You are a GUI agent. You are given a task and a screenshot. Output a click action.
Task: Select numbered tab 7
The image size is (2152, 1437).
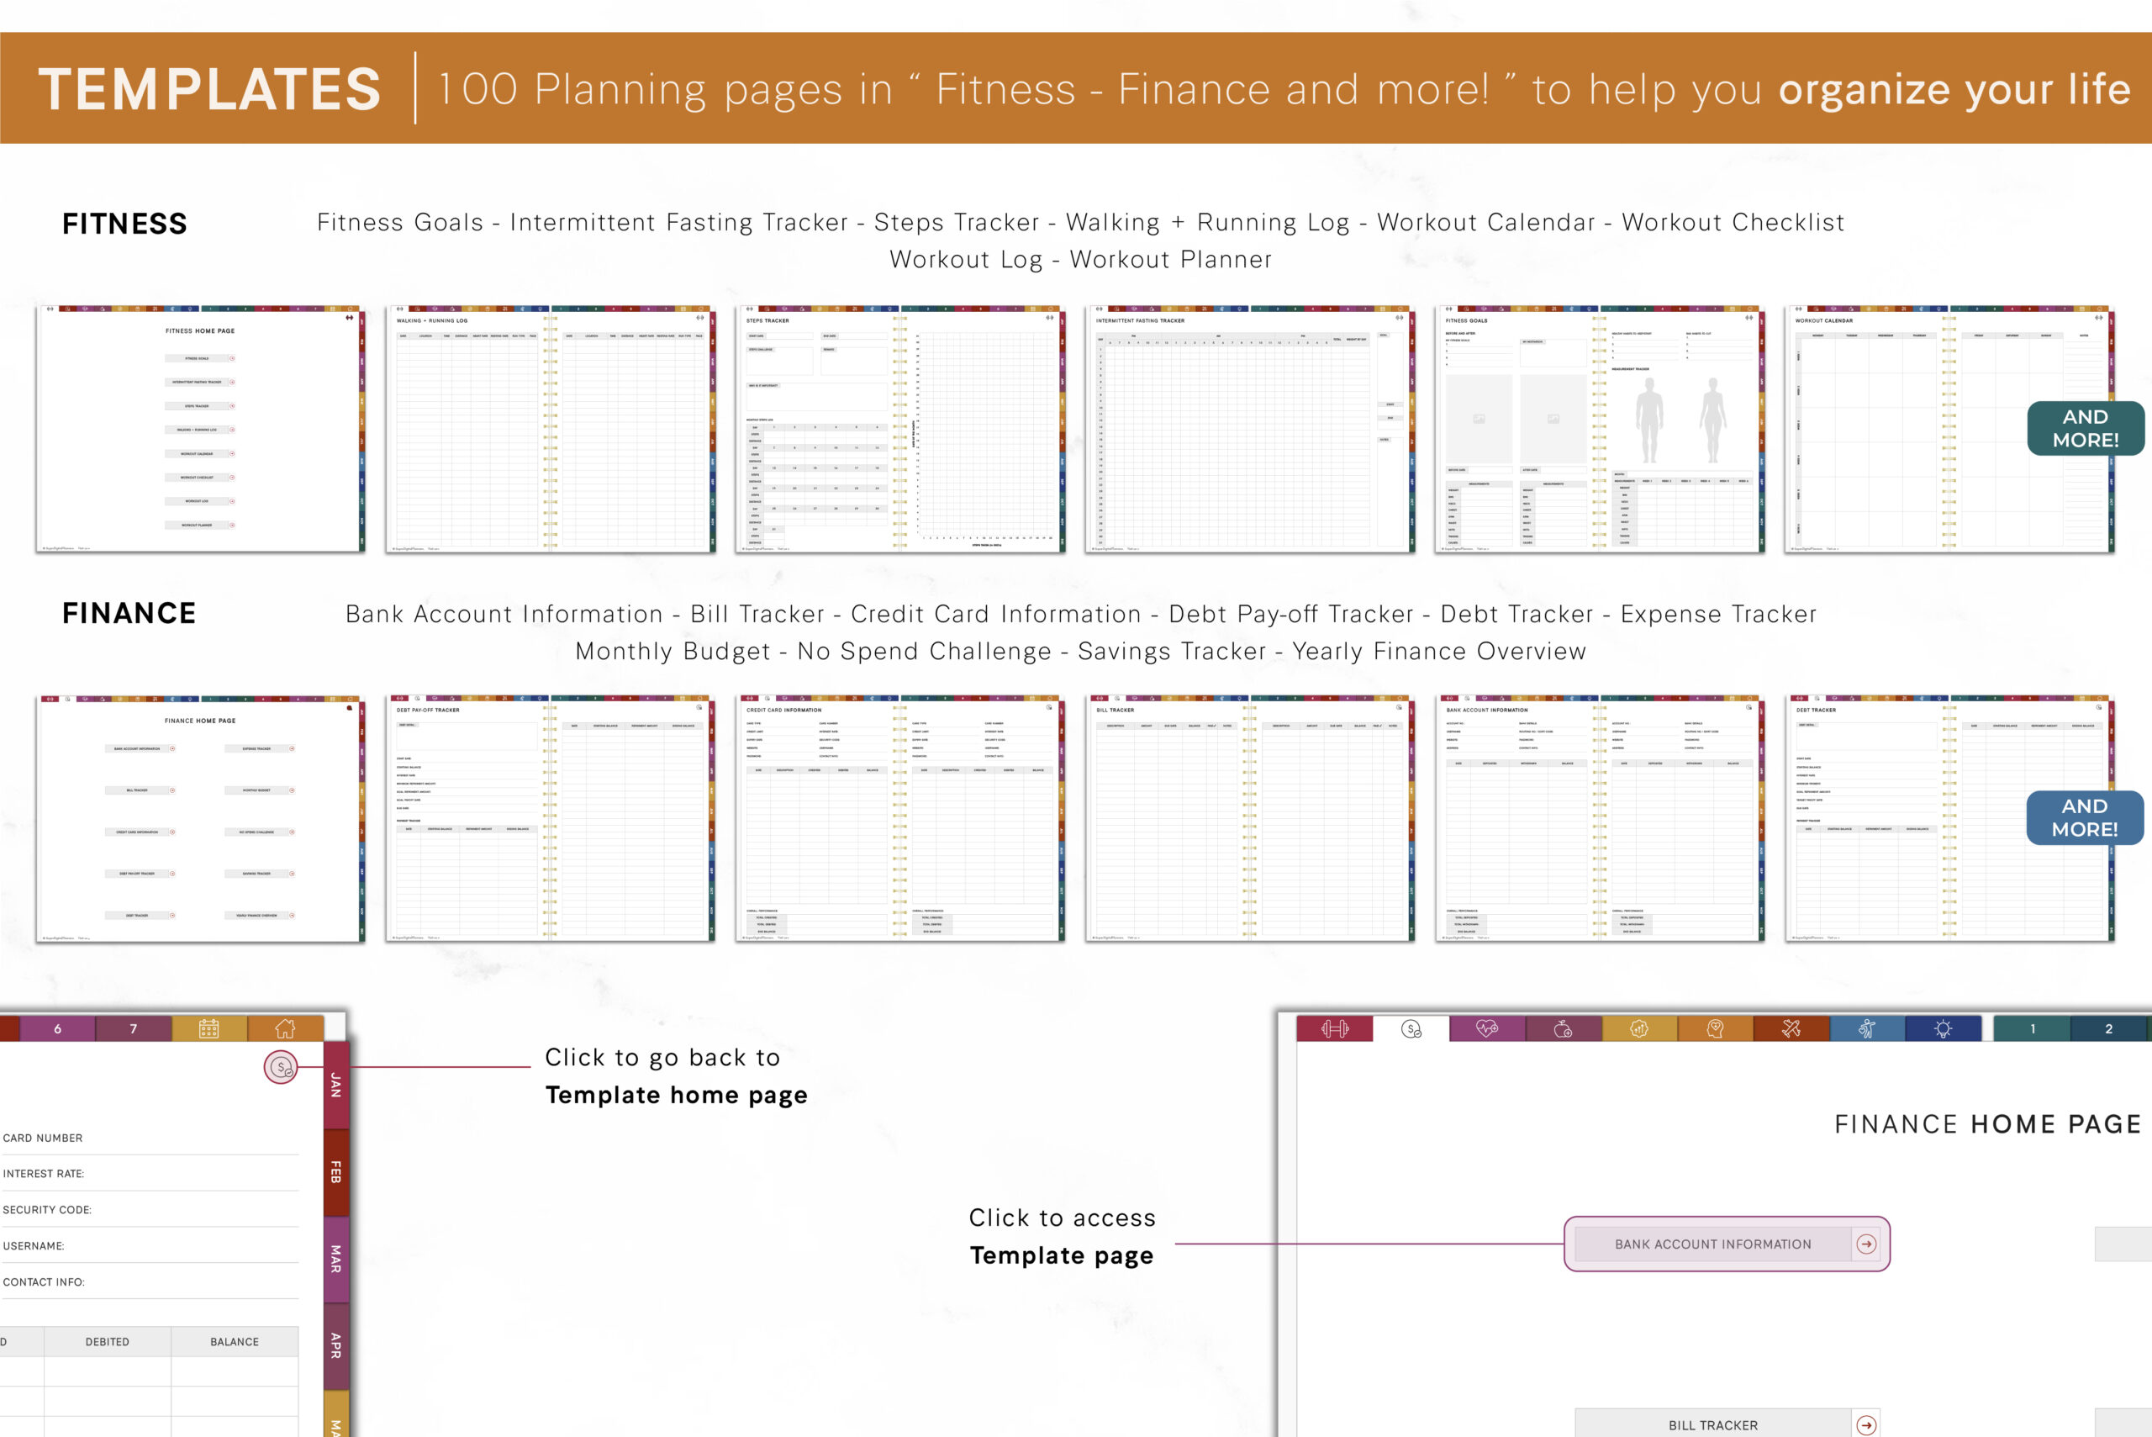click(x=133, y=1028)
